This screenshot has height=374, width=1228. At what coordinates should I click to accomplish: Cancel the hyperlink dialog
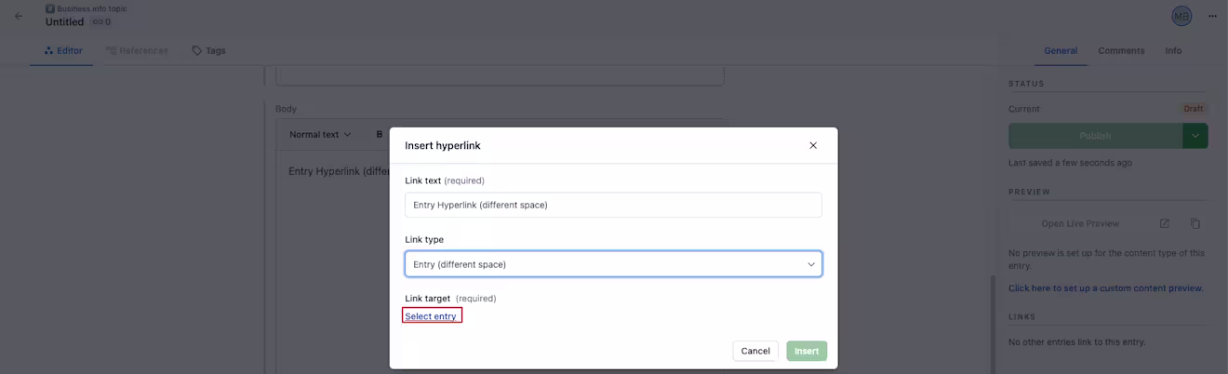click(x=755, y=351)
